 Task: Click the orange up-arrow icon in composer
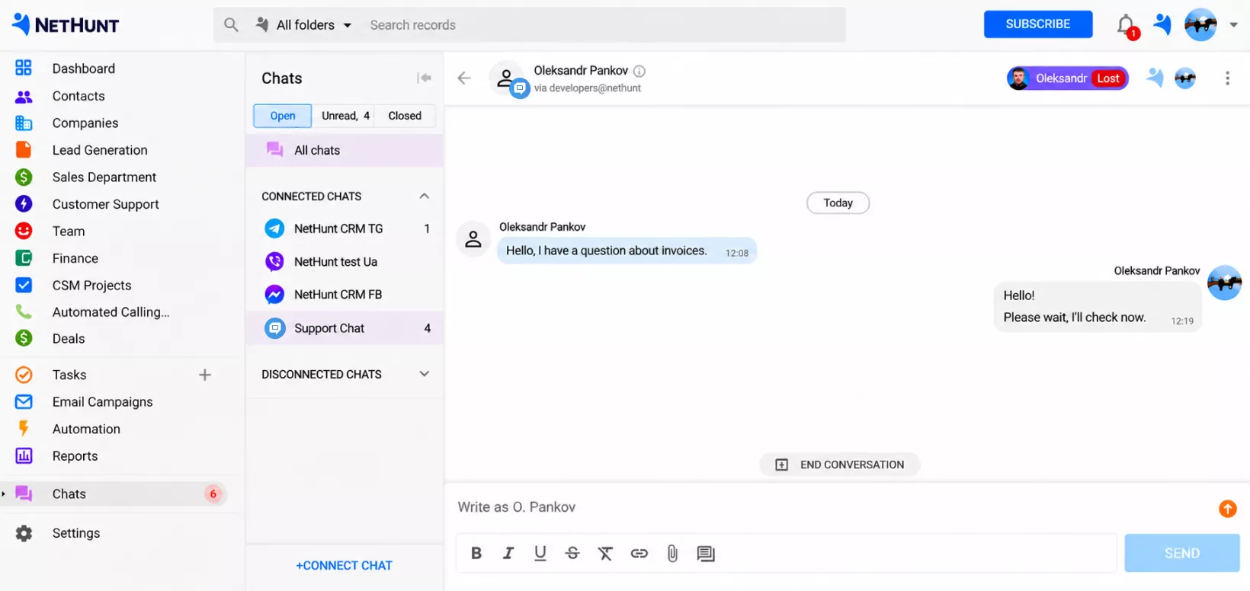pyautogui.click(x=1227, y=508)
